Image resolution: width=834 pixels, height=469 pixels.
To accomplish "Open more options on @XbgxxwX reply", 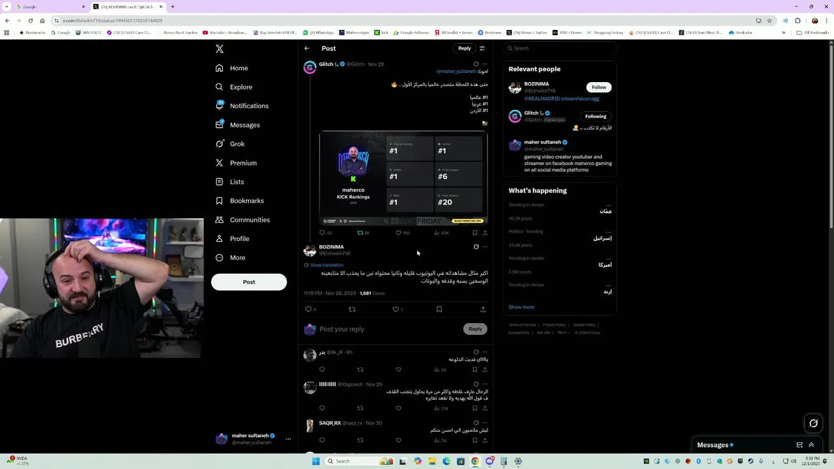I will 485,384.
